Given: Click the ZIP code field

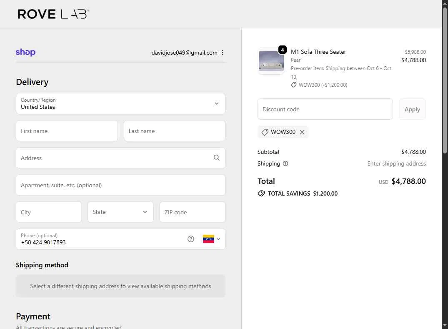Looking at the screenshot, I should (x=193, y=212).
